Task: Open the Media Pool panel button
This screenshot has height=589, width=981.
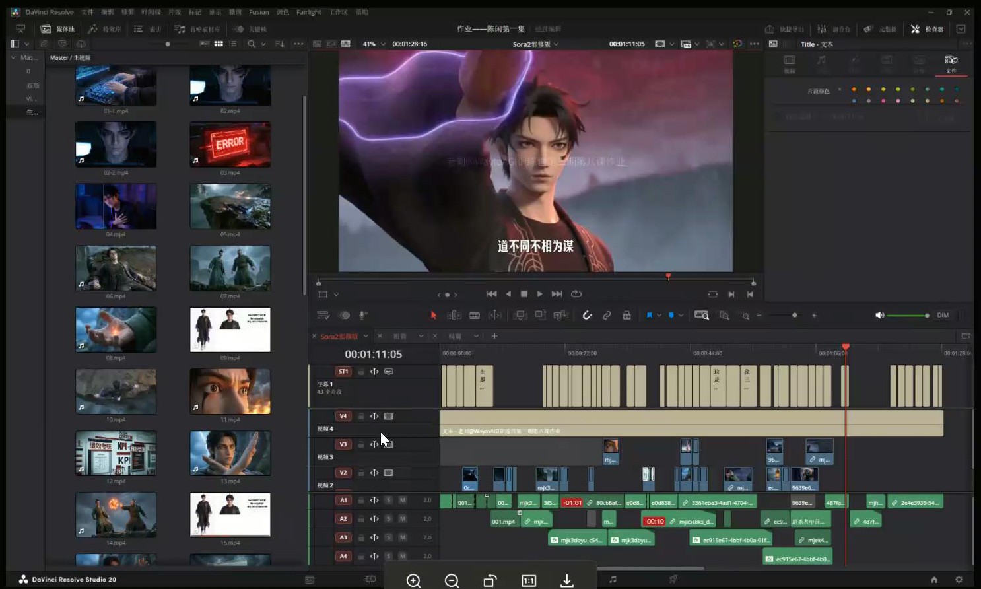Action: pyautogui.click(x=57, y=29)
